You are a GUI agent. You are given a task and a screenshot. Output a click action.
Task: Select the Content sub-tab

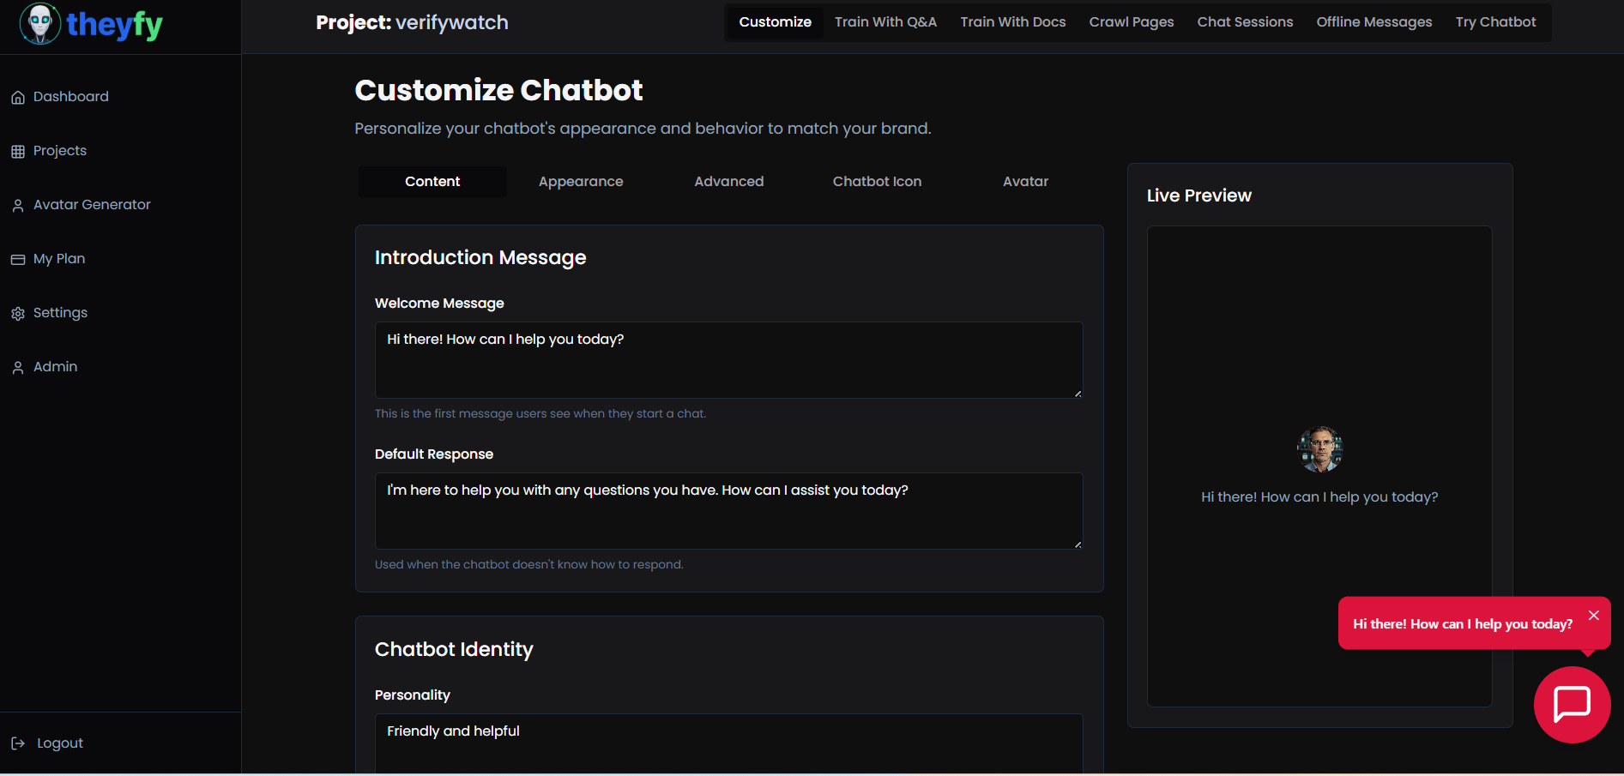pos(432,182)
